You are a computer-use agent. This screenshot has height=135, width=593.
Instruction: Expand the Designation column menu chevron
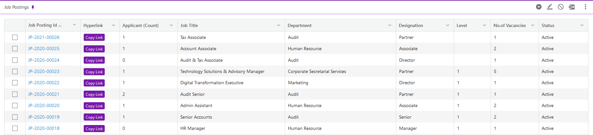448,25
